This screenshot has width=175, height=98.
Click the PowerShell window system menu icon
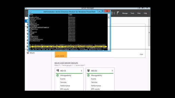pyautogui.click(x=30, y=12)
